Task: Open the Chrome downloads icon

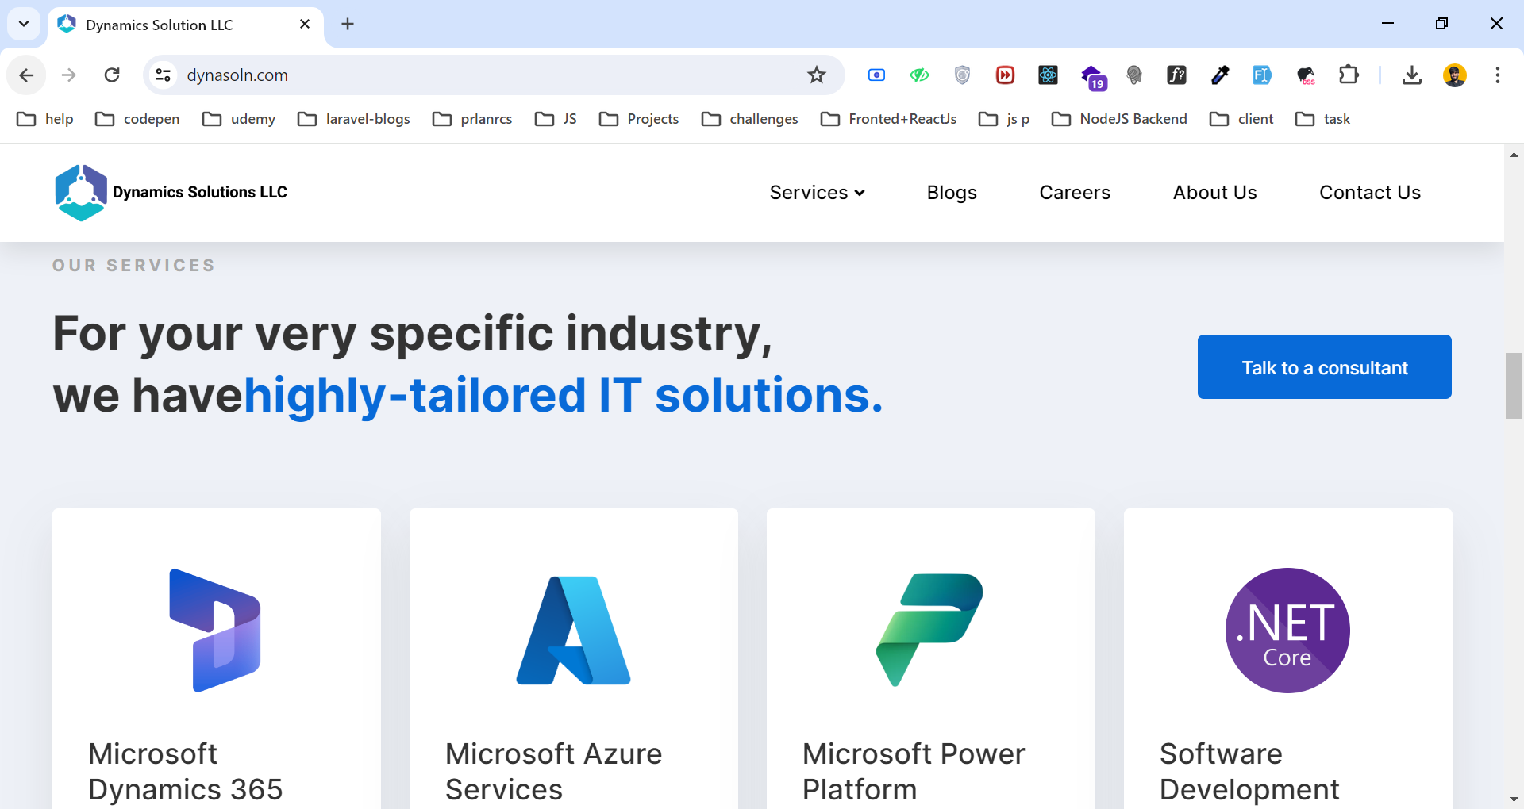Action: point(1411,75)
